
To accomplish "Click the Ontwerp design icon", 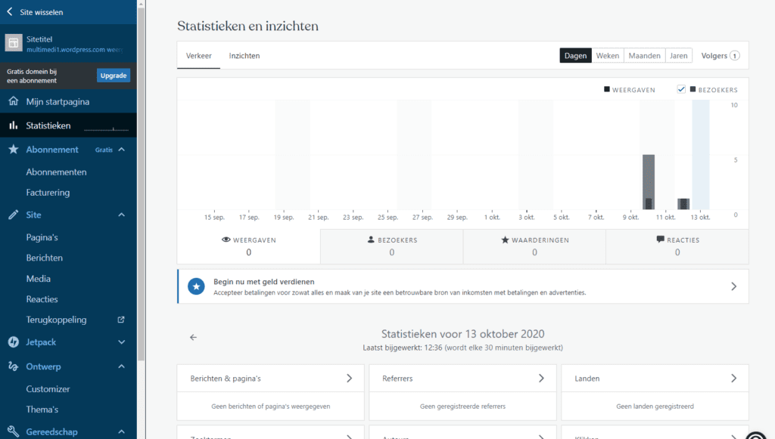I will coord(14,366).
